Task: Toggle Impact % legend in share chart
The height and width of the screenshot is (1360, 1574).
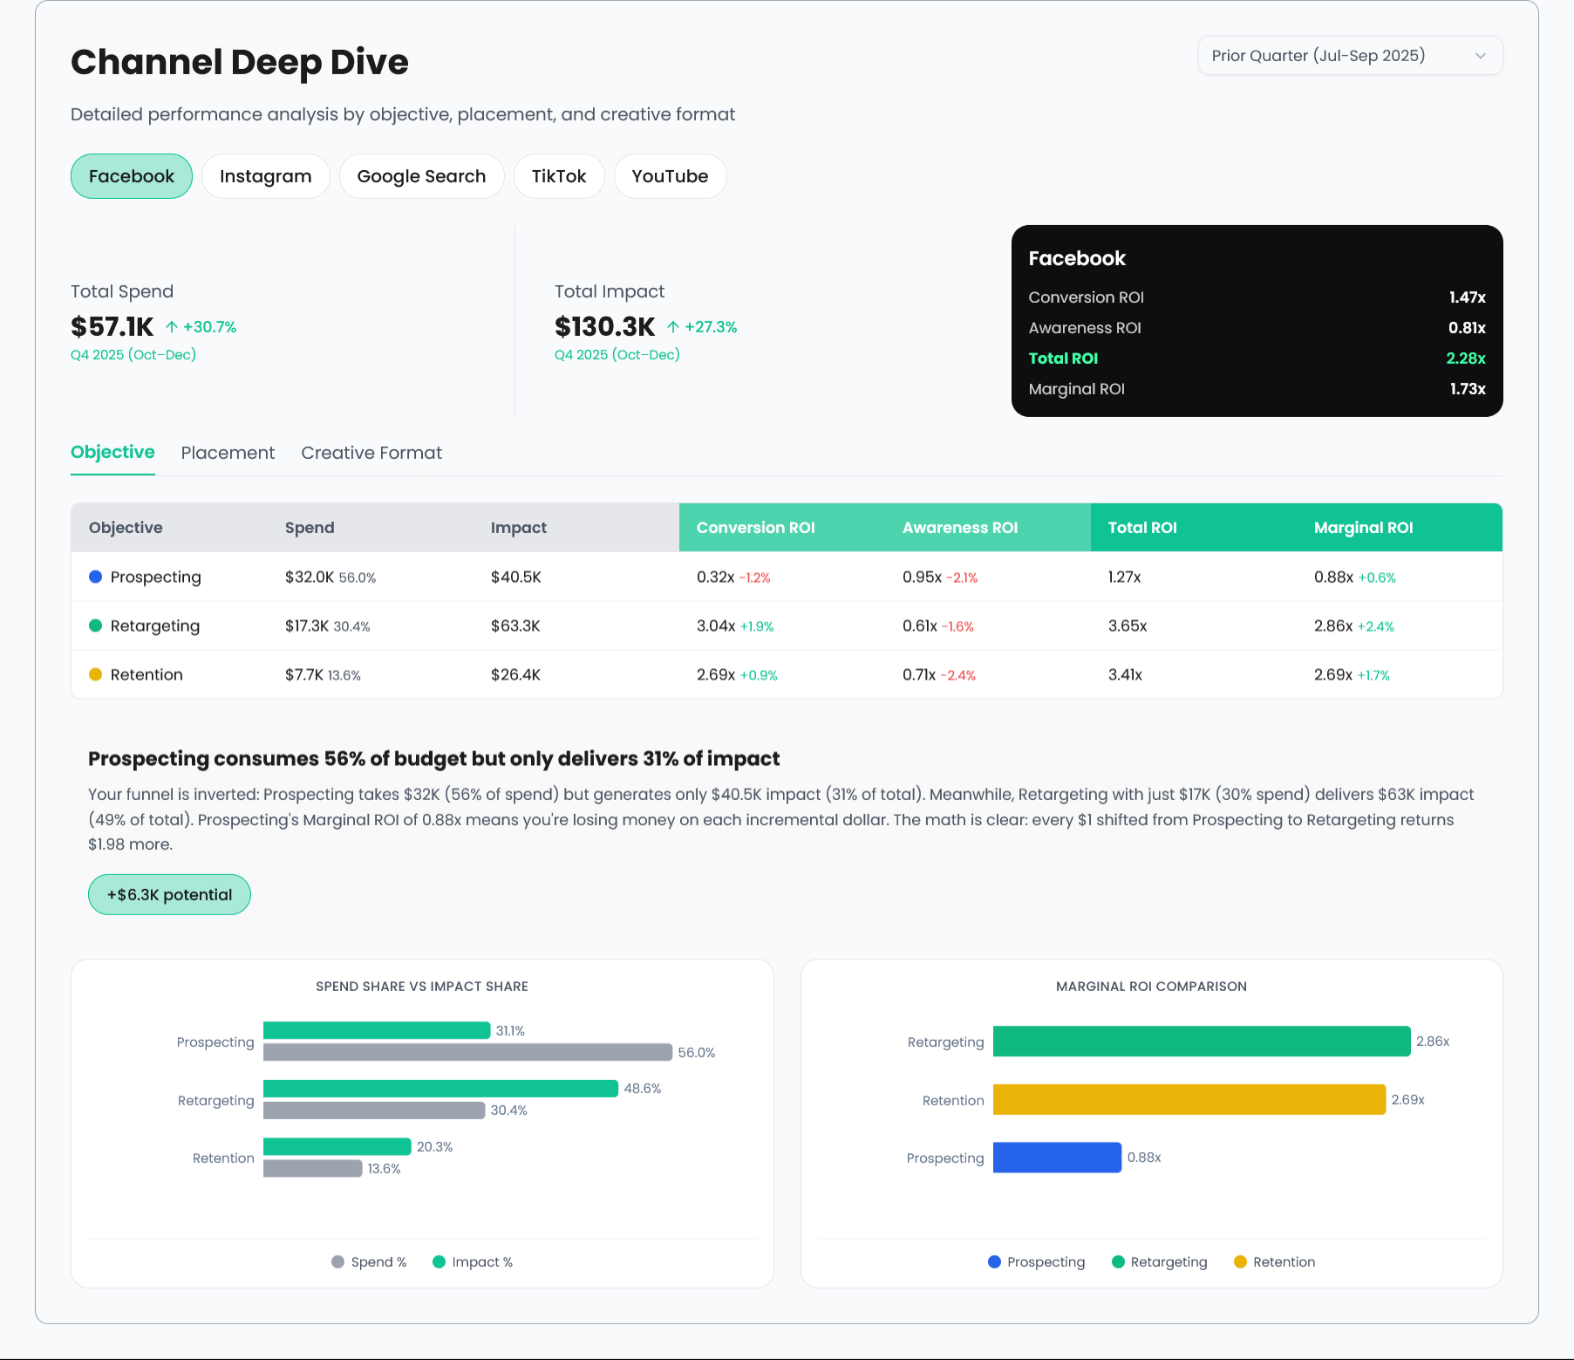Action: 473,1262
